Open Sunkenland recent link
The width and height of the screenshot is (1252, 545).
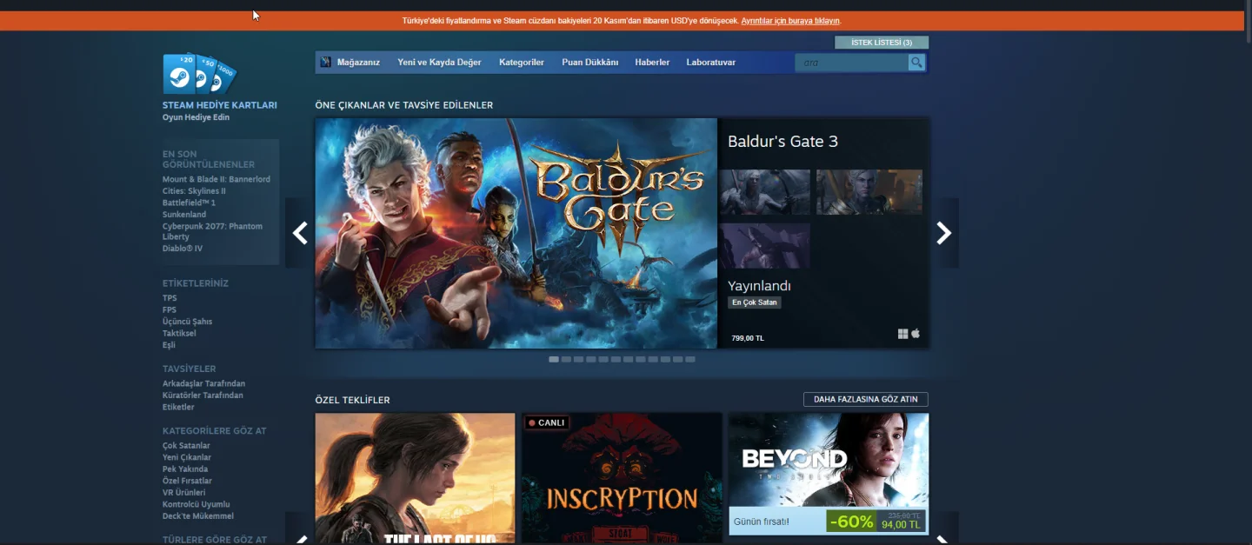pyautogui.click(x=184, y=215)
